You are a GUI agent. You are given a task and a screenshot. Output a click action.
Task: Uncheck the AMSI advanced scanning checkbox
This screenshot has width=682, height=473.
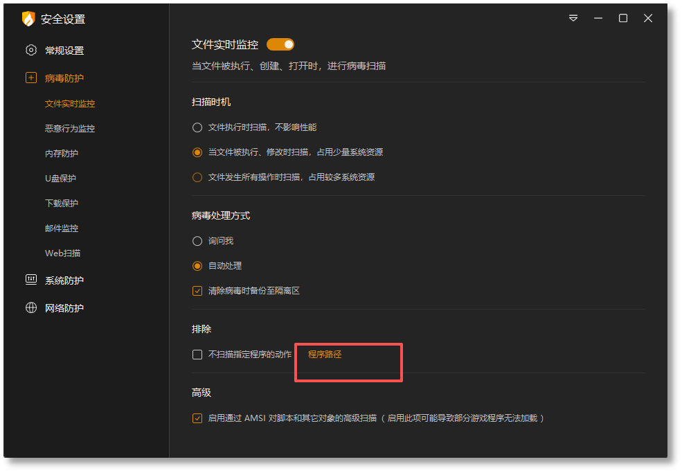coord(197,418)
